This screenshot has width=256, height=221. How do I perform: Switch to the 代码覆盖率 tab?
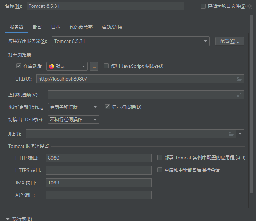(x=81, y=27)
